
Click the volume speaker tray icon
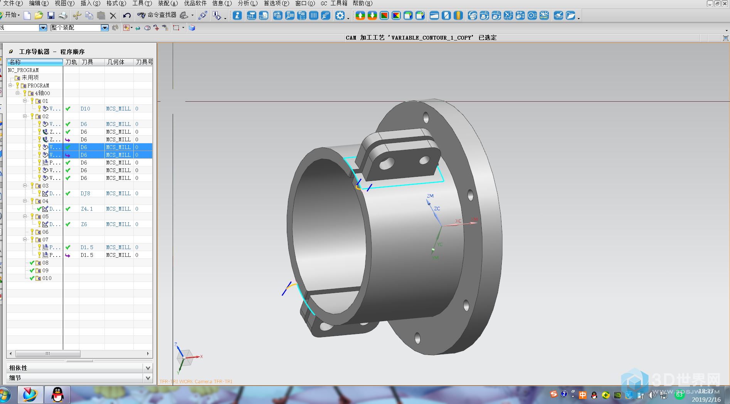pos(652,395)
